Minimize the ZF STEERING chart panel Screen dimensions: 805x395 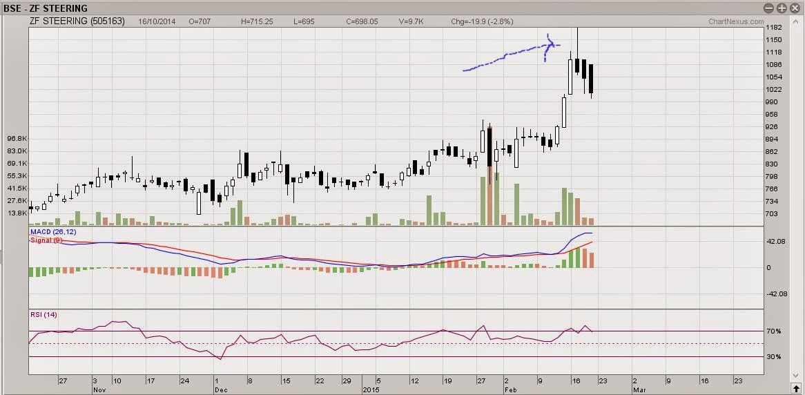(768, 8)
